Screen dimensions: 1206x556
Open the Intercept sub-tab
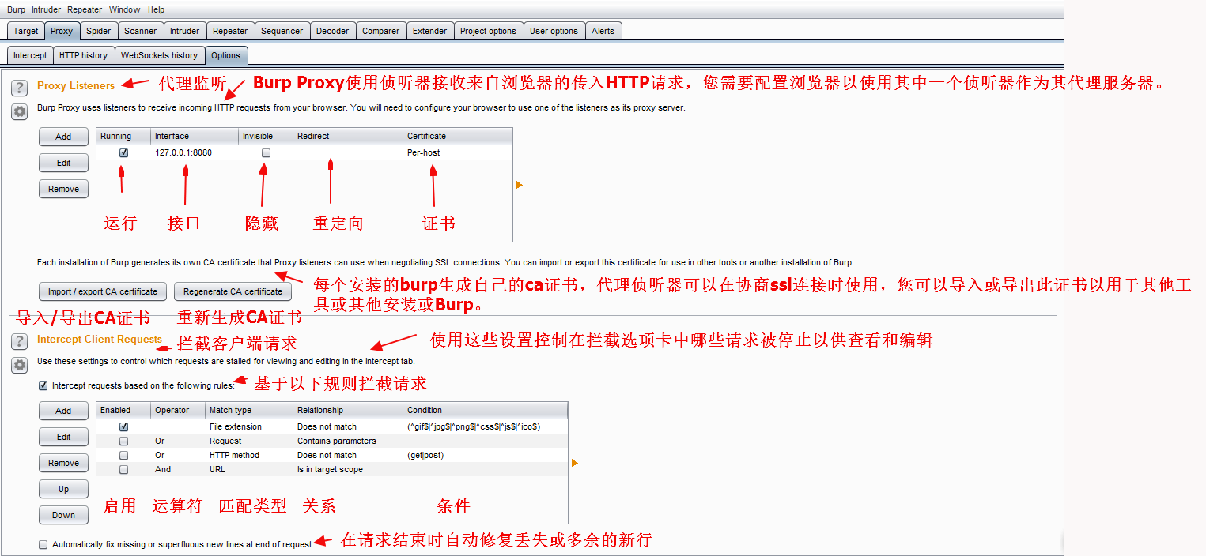pyautogui.click(x=30, y=55)
